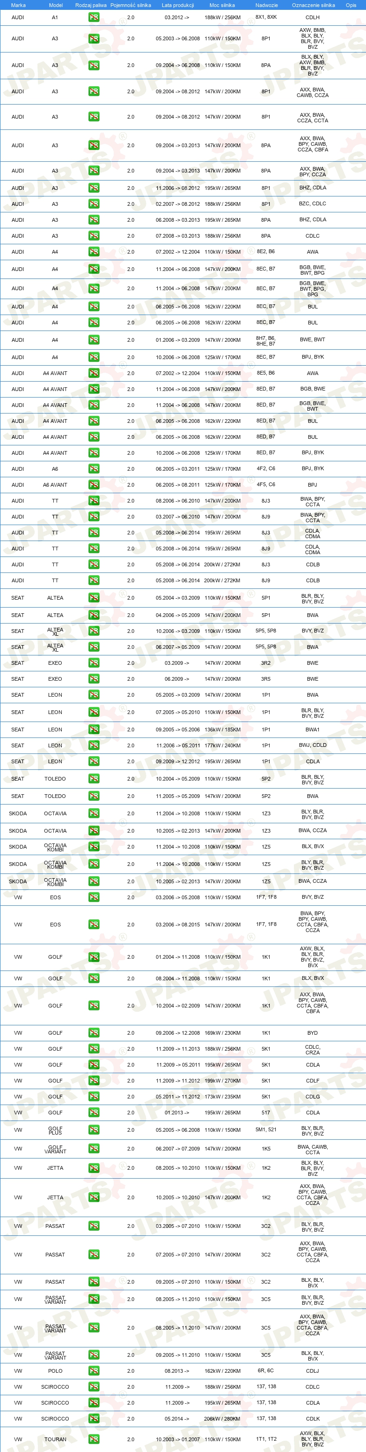
Task: Select the production date '03.2012 ->'
Action: pos(177,17)
